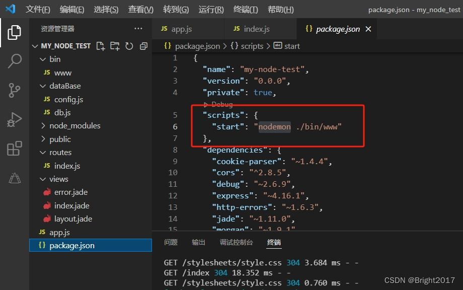The image size is (463, 290).
Task: Switch to the app.js editor tab
Action: pyautogui.click(x=188, y=29)
